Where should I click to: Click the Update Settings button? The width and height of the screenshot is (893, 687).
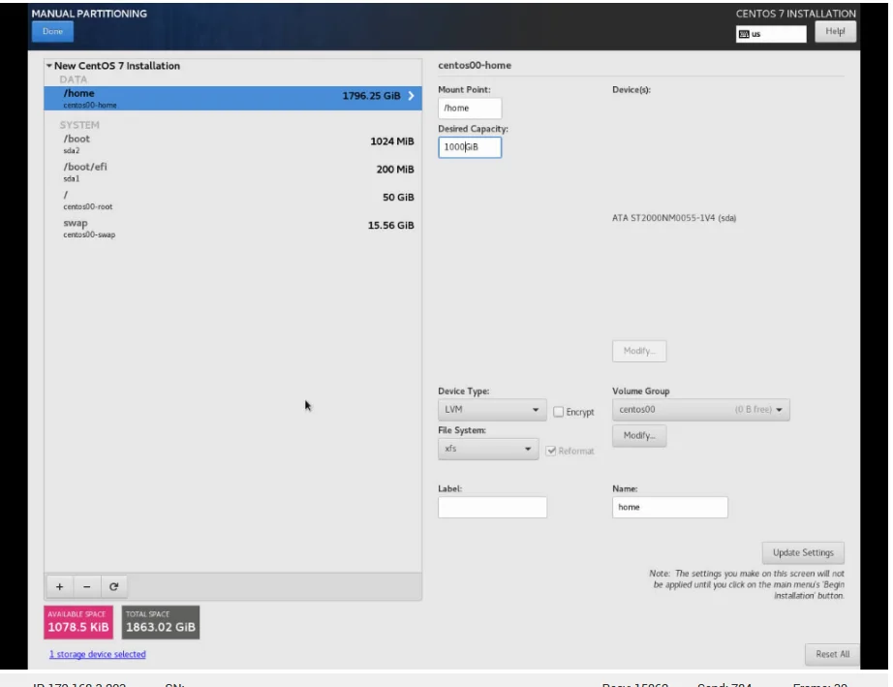tap(803, 552)
